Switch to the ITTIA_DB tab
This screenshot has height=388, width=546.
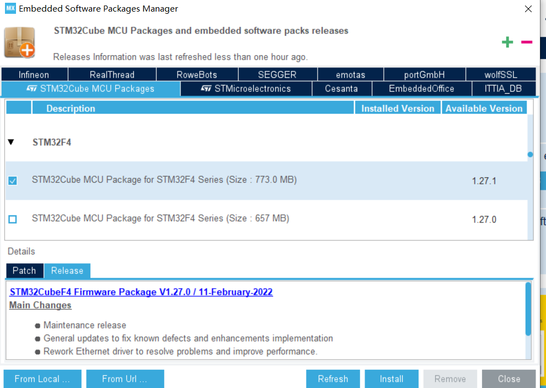click(504, 88)
